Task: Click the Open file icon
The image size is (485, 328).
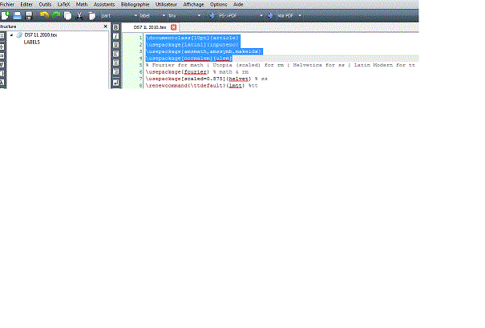Action: 16,15
